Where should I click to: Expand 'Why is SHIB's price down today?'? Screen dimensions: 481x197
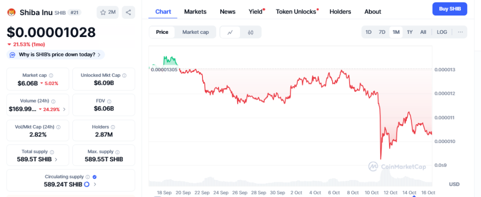(55, 54)
